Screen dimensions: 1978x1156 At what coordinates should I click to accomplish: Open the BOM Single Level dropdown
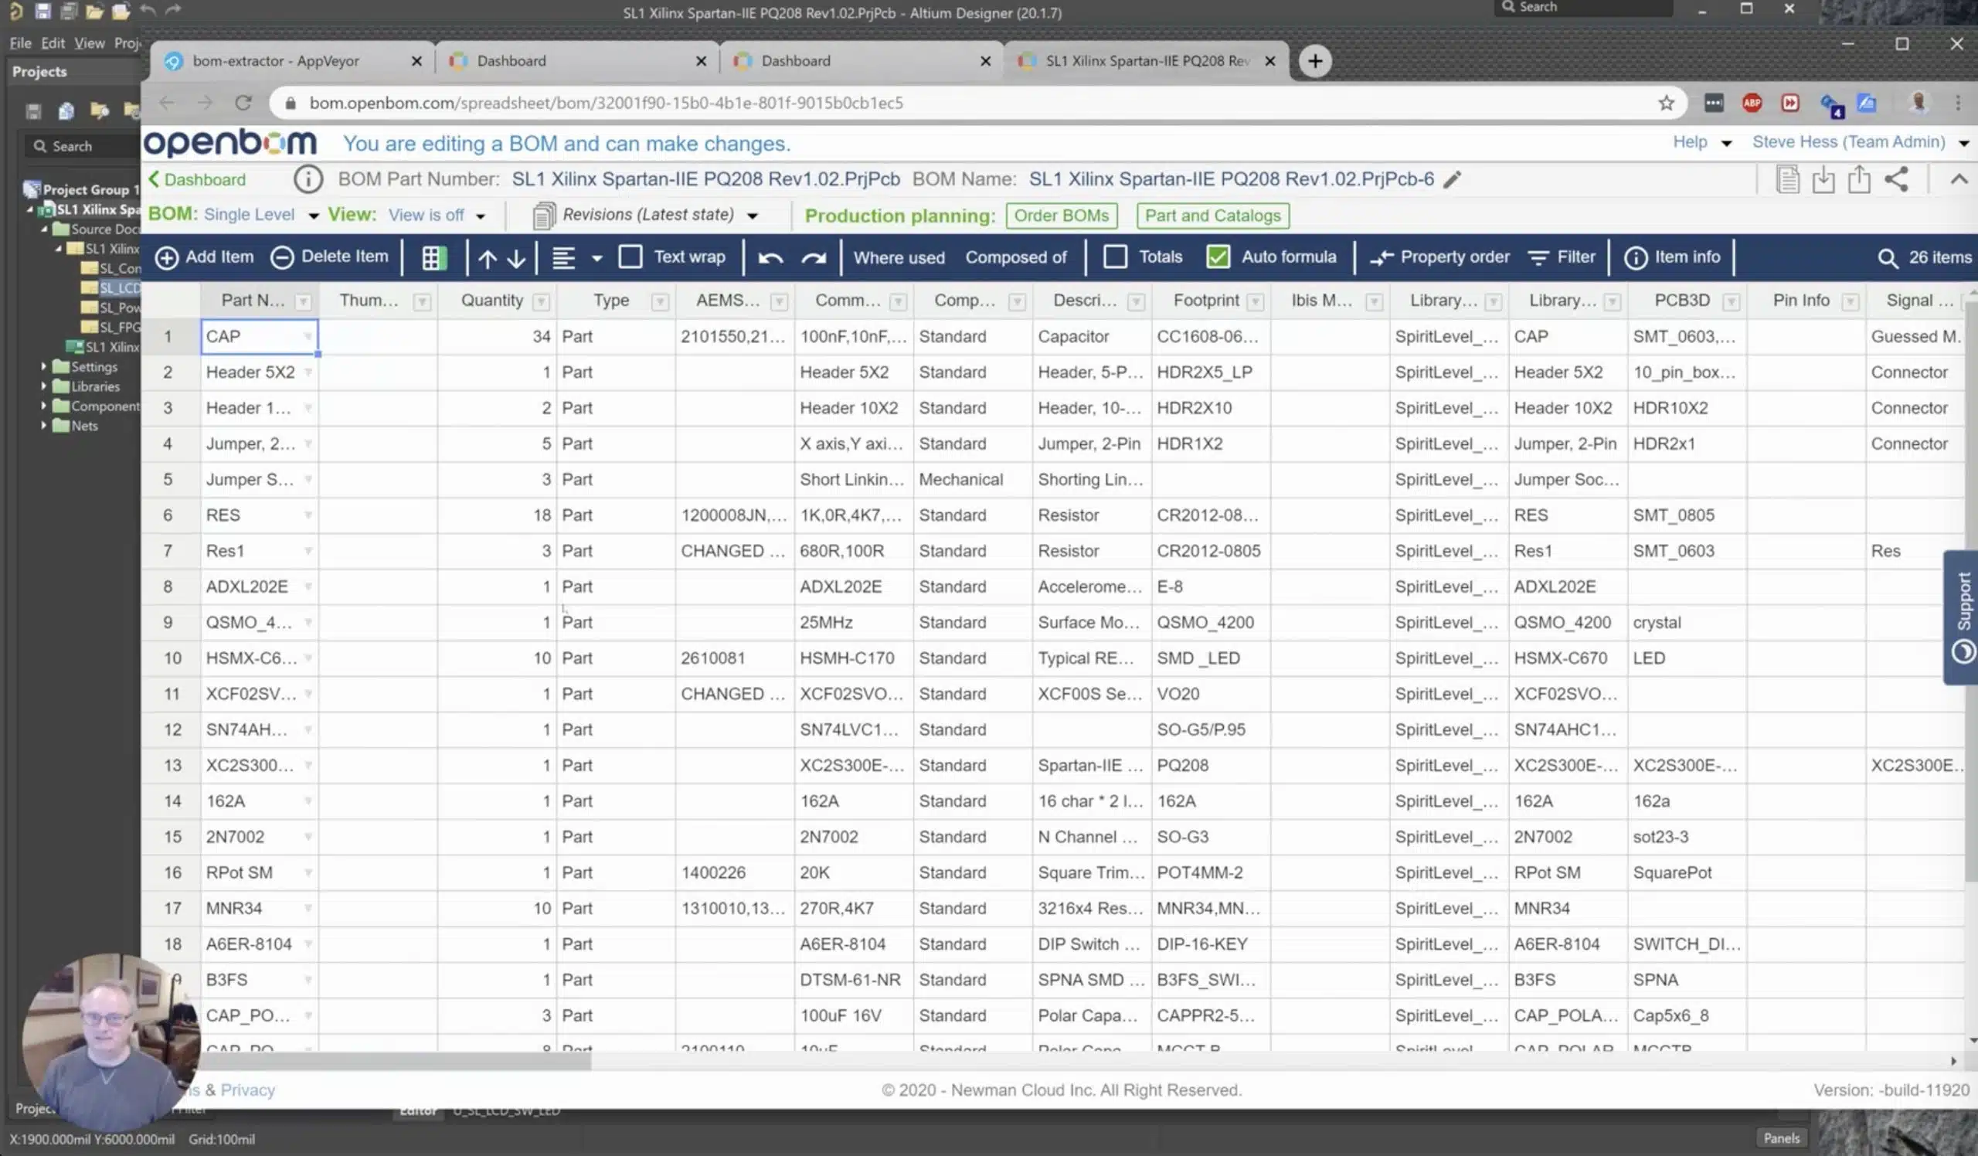coord(260,214)
